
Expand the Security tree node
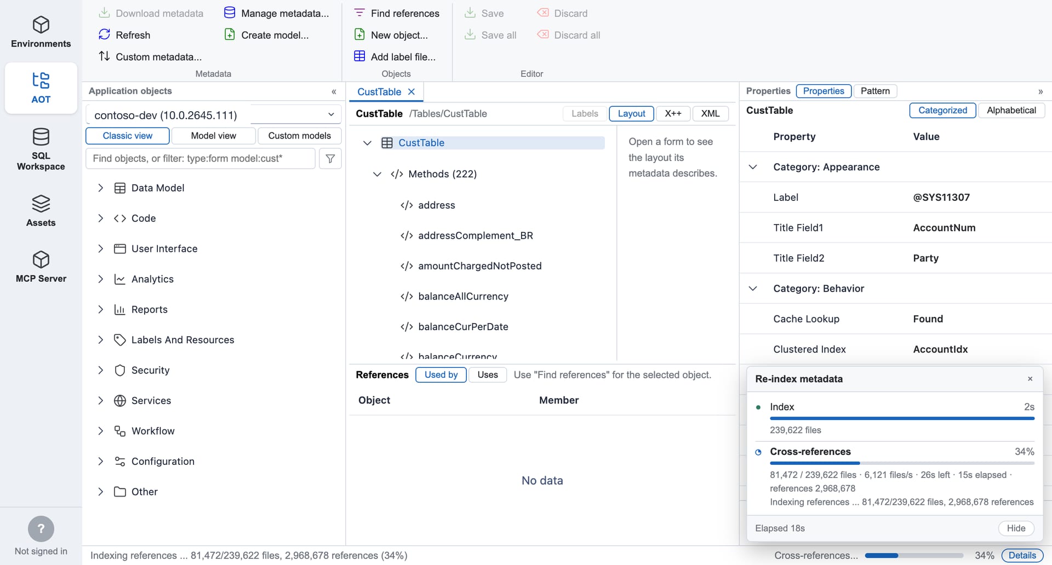point(100,370)
